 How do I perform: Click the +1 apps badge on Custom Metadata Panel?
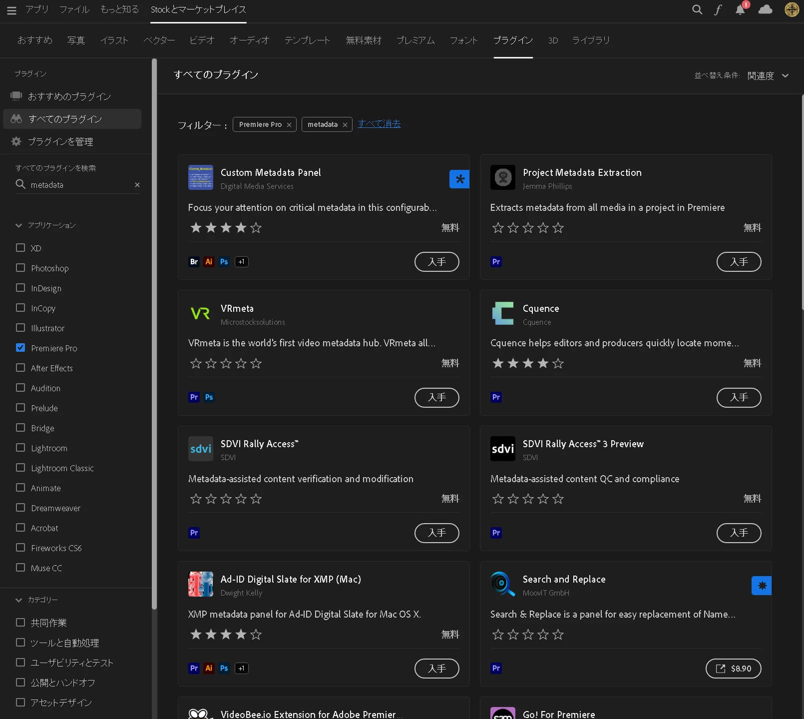click(242, 262)
